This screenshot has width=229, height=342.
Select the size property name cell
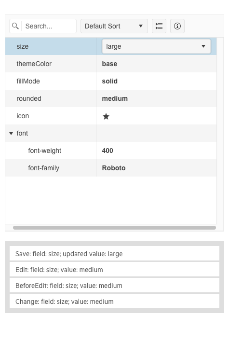pos(51,46)
